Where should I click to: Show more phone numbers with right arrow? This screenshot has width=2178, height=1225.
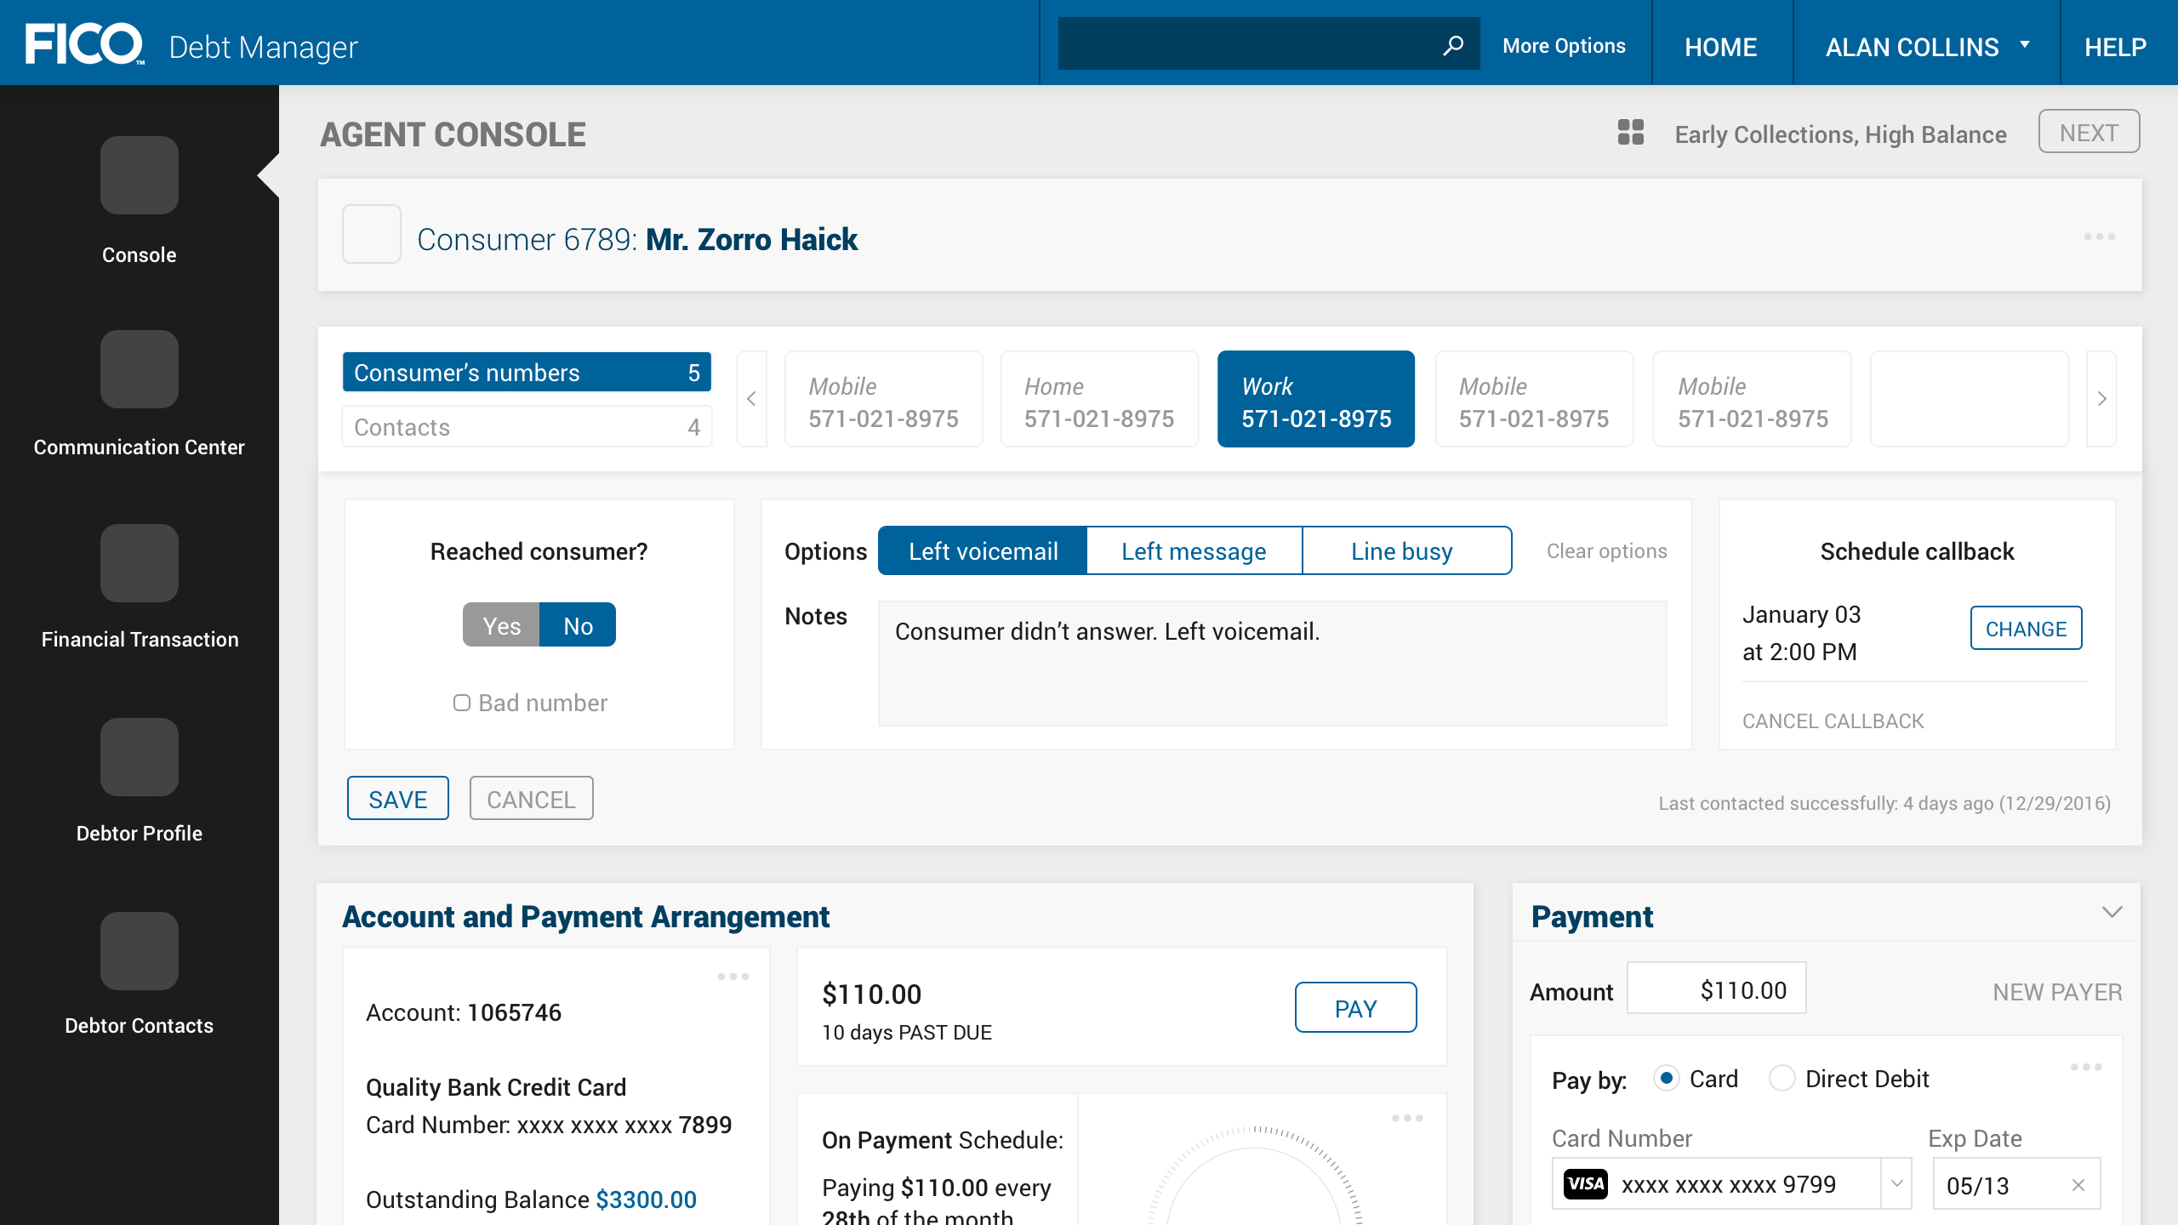[x=2101, y=398]
